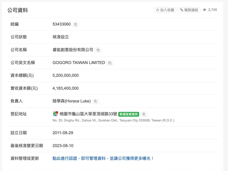The width and height of the screenshot is (228, 171).
Task: Select the 統編 value 53433060
Action: (x=62, y=24)
